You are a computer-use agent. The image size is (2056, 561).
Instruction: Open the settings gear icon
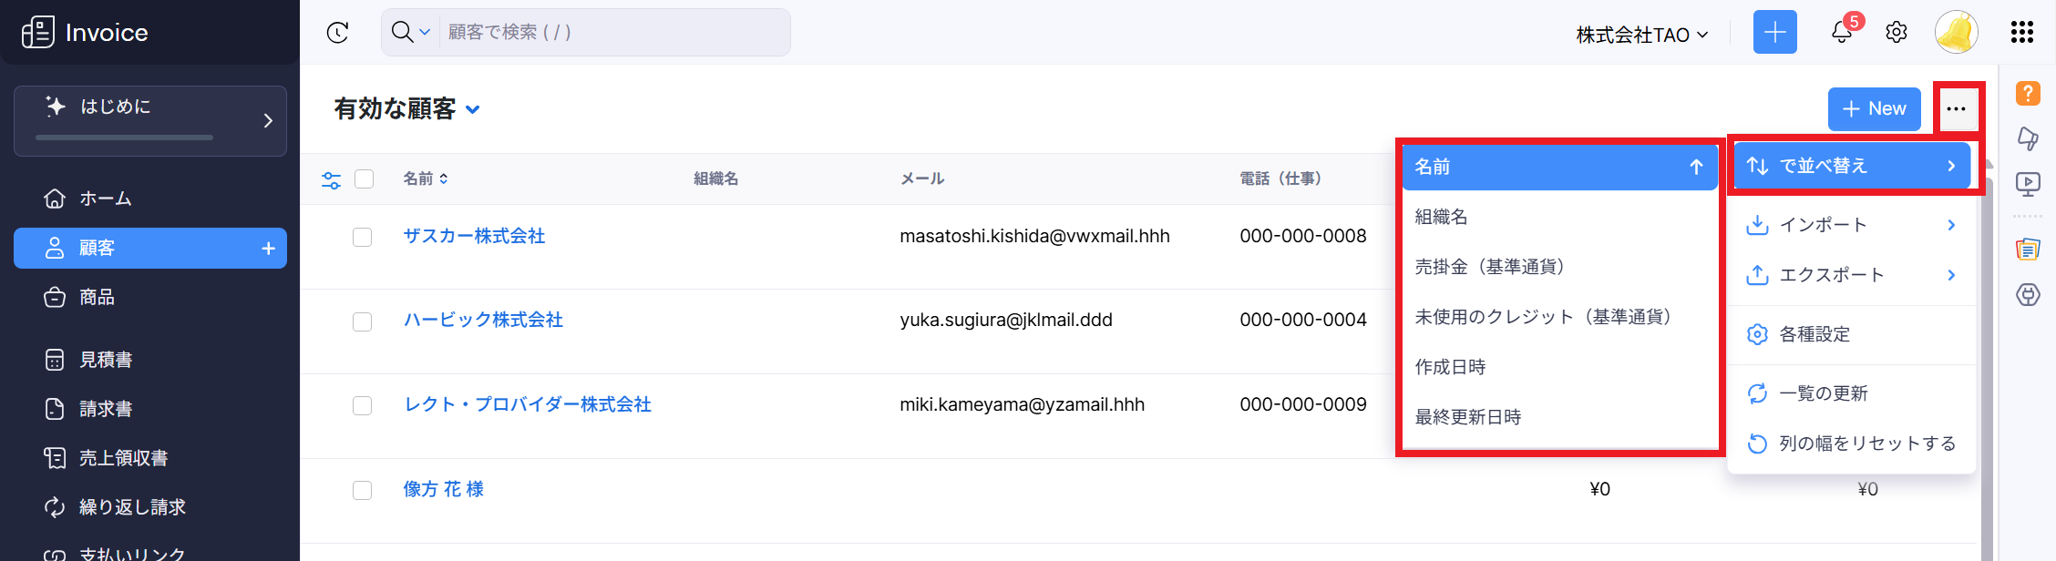click(x=1897, y=33)
